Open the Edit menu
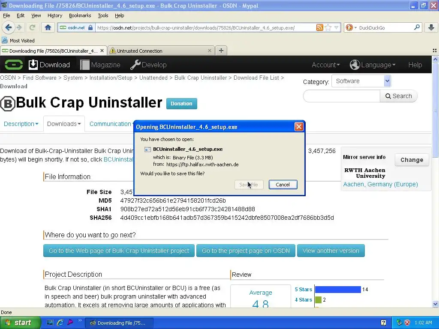This screenshot has height=329, width=439. coord(21,15)
